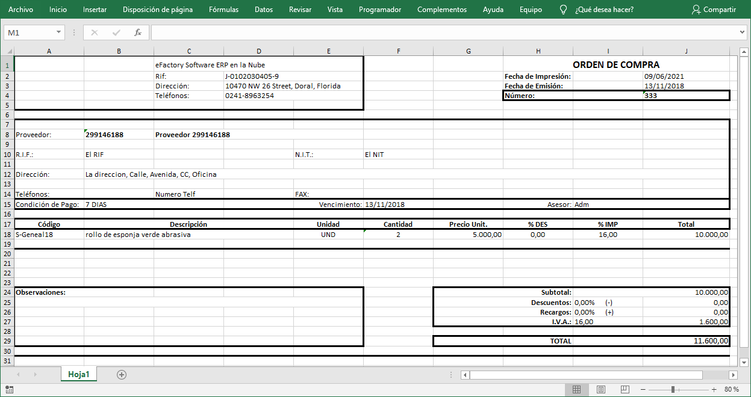Viewport: 751px width, 397px height.
Task: Click the Enter (checkmark) icon beside formula bar
Action: click(117, 32)
